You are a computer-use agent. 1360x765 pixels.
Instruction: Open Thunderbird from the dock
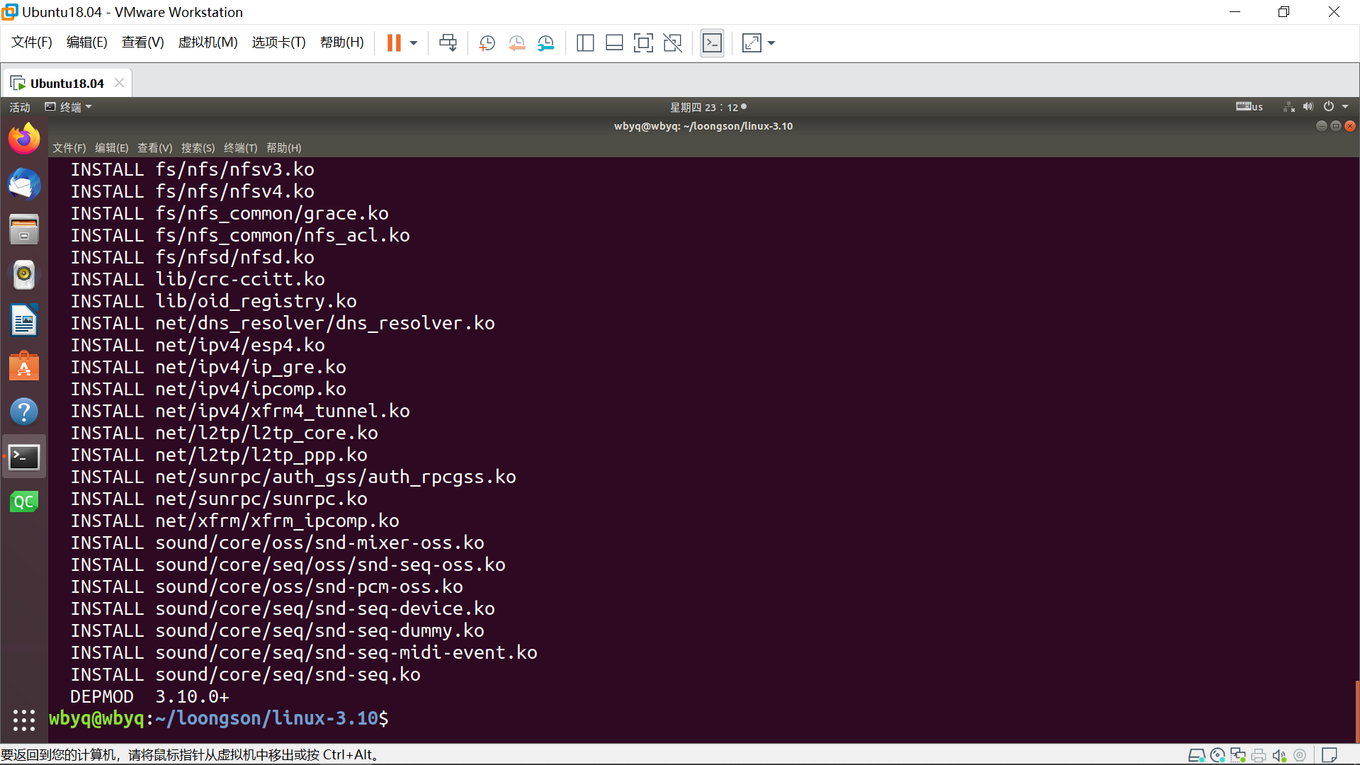pyautogui.click(x=24, y=184)
